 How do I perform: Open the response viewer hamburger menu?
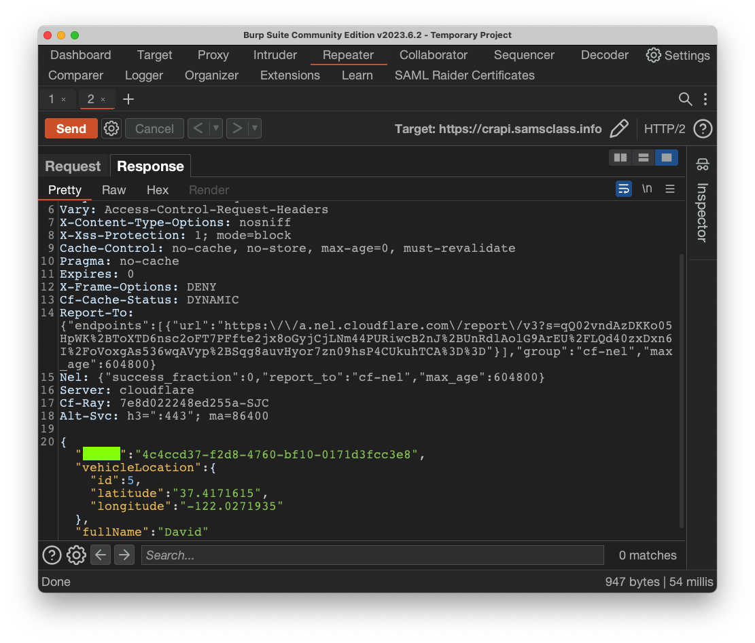pos(670,189)
